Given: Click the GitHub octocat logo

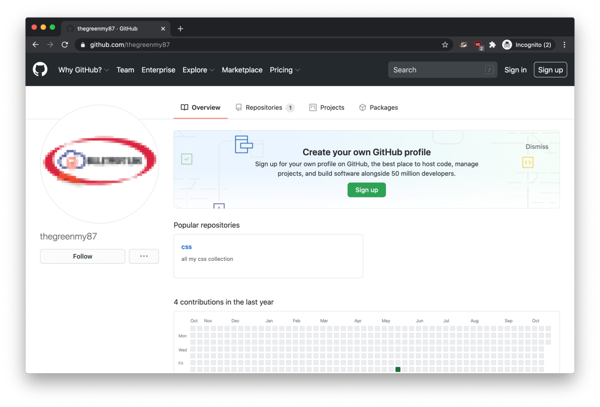Looking at the screenshot, I should click(x=40, y=70).
